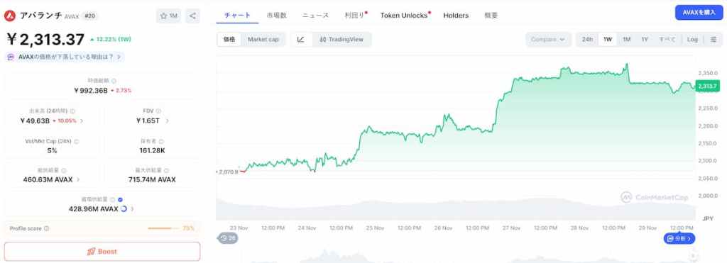Viewport: 727px width, 263px height.
Task: Set chart range to 24h
Action: [587, 40]
